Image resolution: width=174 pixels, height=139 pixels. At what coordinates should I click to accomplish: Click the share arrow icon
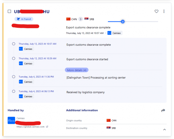(x=163, y=110)
